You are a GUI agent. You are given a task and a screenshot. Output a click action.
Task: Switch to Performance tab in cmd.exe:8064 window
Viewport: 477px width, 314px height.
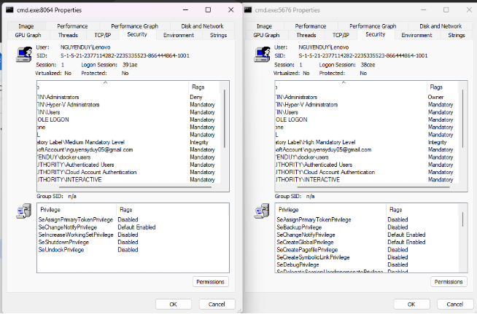pyautogui.click(x=72, y=26)
